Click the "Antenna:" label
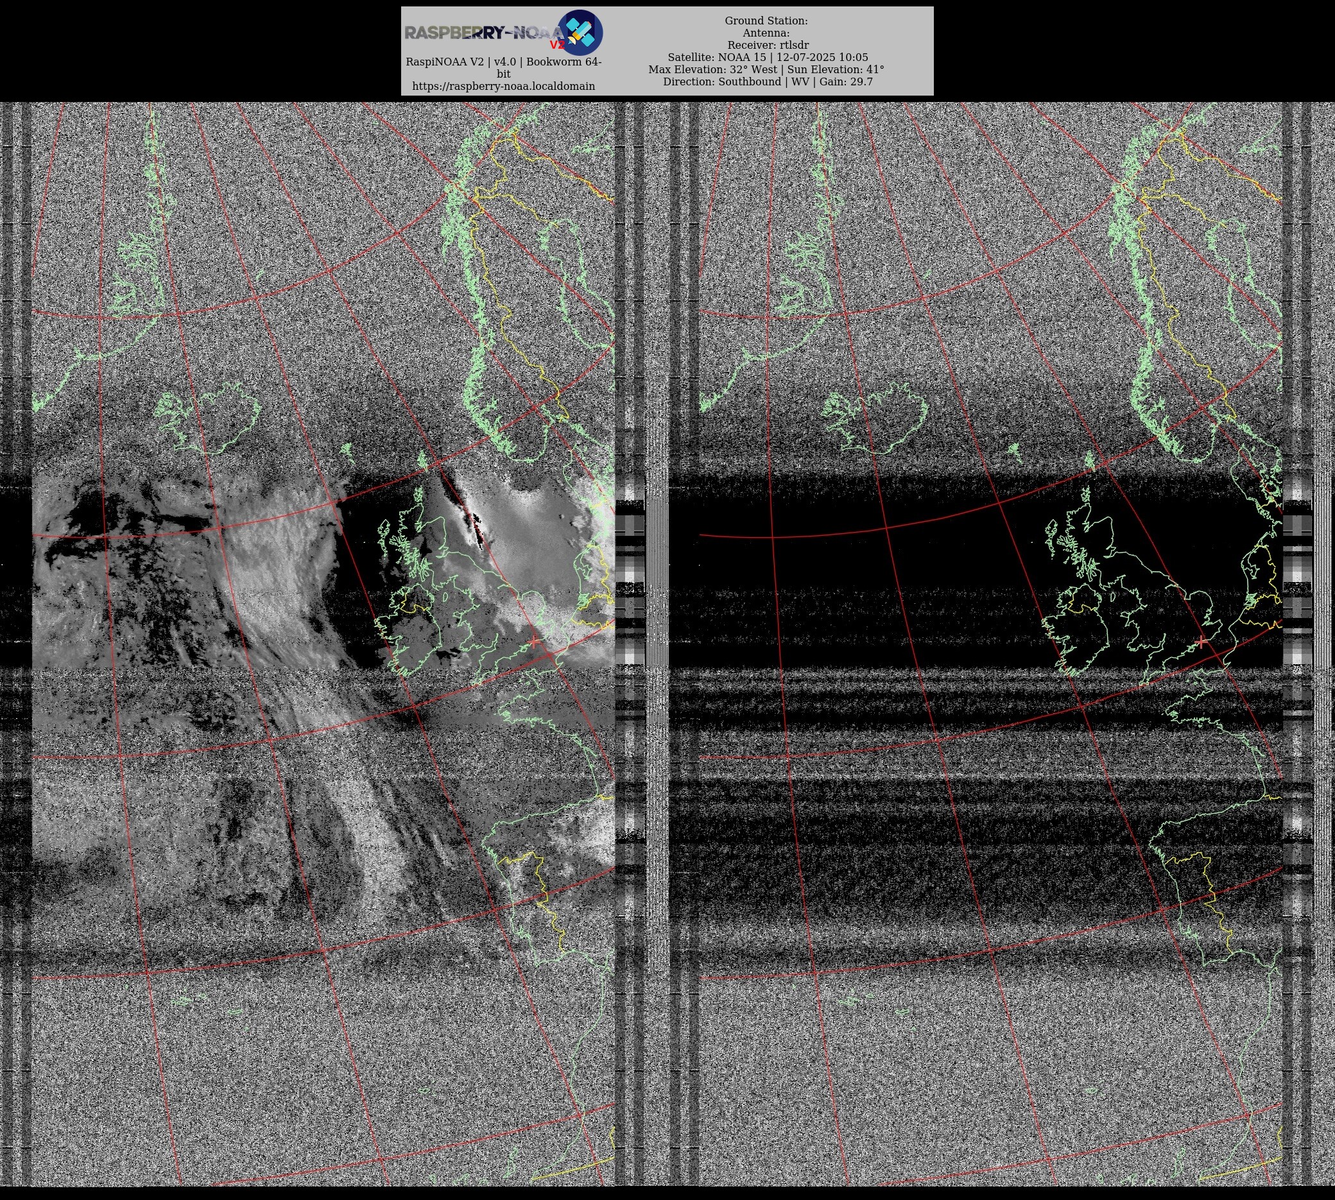Image resolution: width=1335 pixels, height=1200 pixels. click(x=766, y=33)
